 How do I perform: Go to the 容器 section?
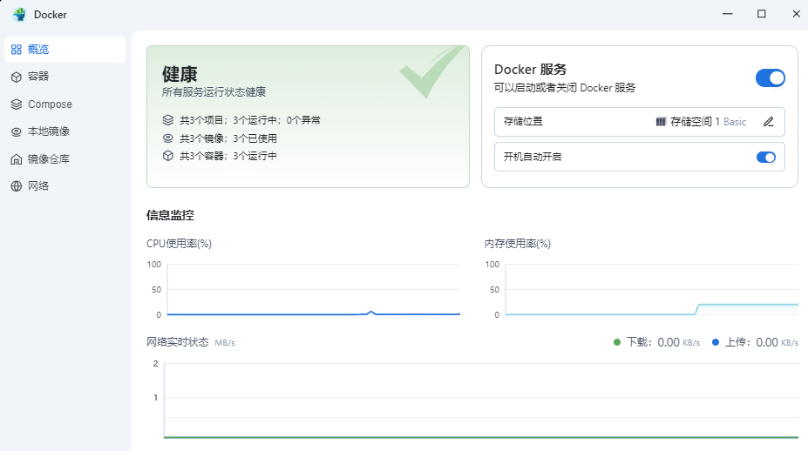(x=65, y=77)
